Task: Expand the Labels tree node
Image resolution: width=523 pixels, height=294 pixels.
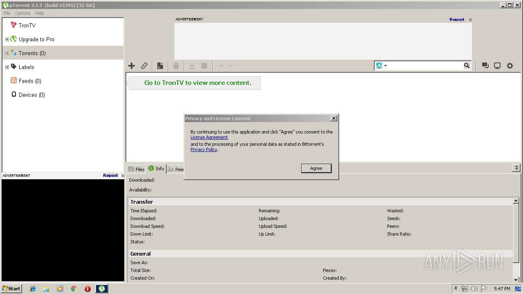Action: [x=7, y=67]
